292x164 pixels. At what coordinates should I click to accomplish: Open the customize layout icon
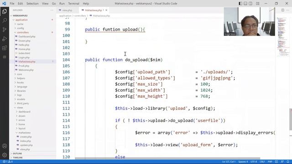pos(257,4)
